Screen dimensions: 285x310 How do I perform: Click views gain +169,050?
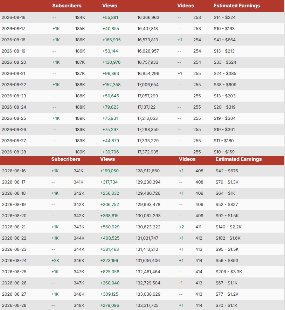pos(109,171)
